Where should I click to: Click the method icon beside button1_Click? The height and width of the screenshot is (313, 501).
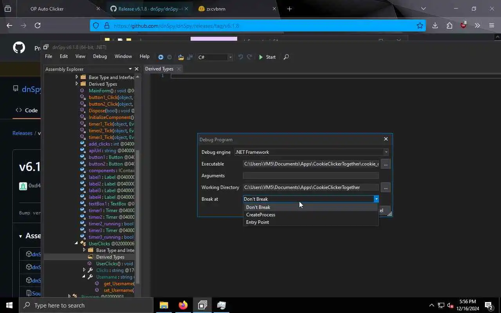coord(82,97)
